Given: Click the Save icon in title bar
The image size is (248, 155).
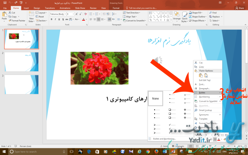Looking at the screenshot, I should tap(5, 3).
